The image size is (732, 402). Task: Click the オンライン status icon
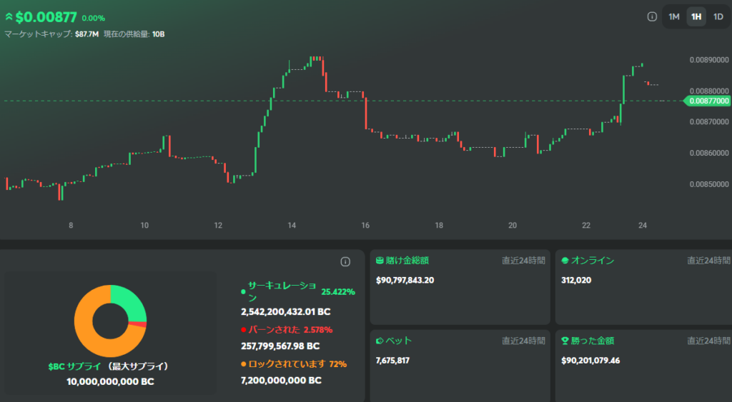click(565, 261)
